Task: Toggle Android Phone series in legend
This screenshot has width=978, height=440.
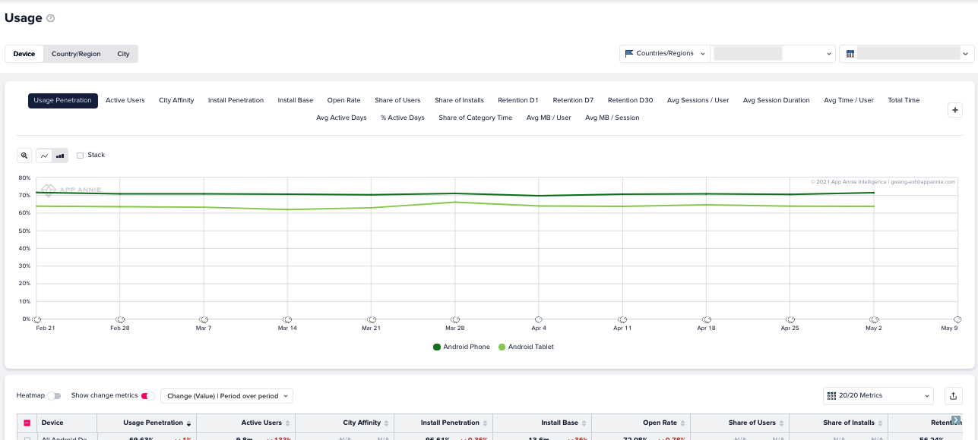Action: (462, 347)
